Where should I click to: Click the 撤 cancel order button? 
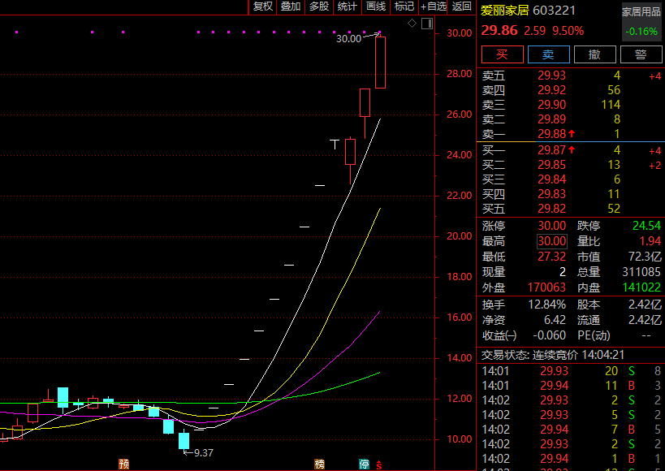coord(594,54)
